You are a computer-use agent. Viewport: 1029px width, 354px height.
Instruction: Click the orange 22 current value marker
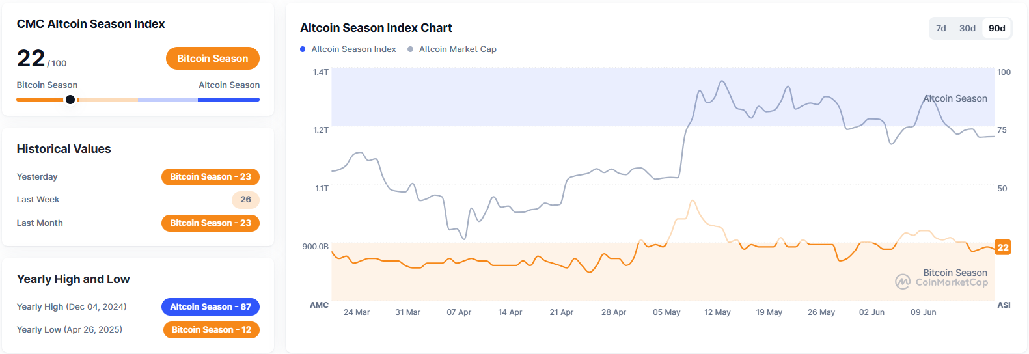pos(1002,247)
